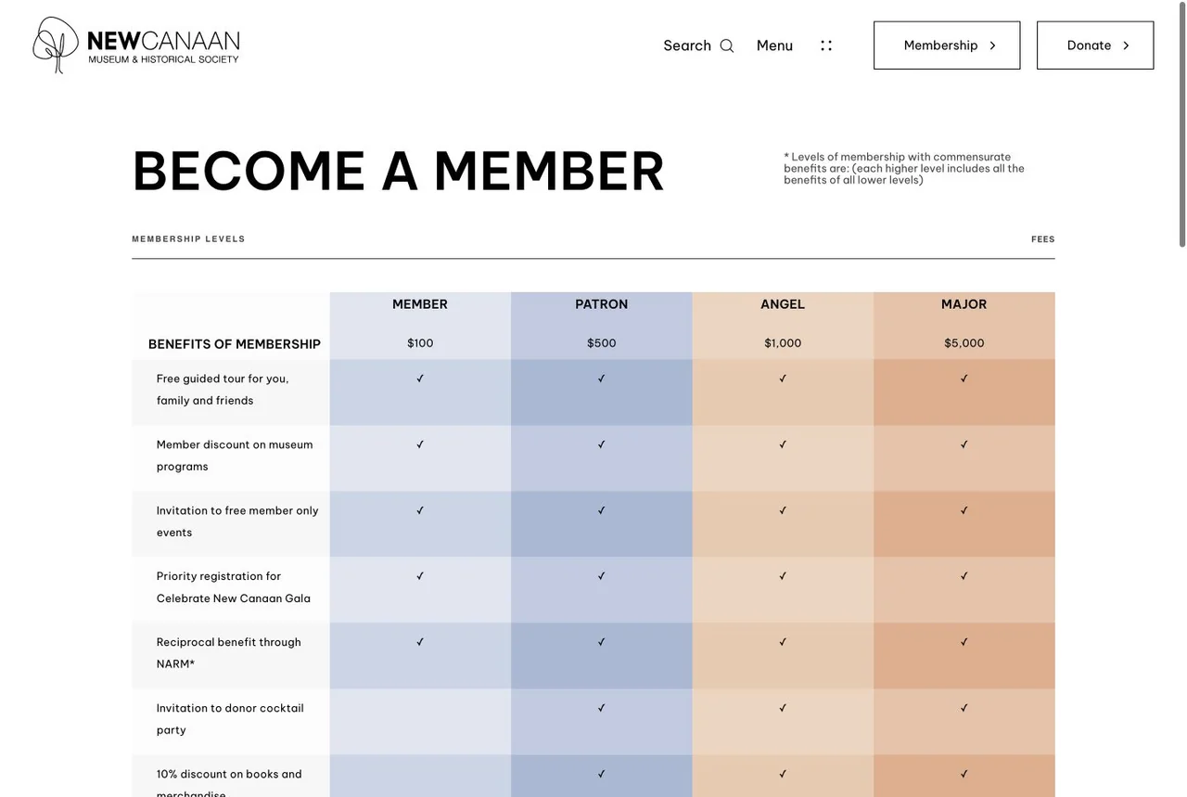Screen dimensions: 1187x797
Task: Click '10% discount on books' row label
Action: [x=229, y=782]
